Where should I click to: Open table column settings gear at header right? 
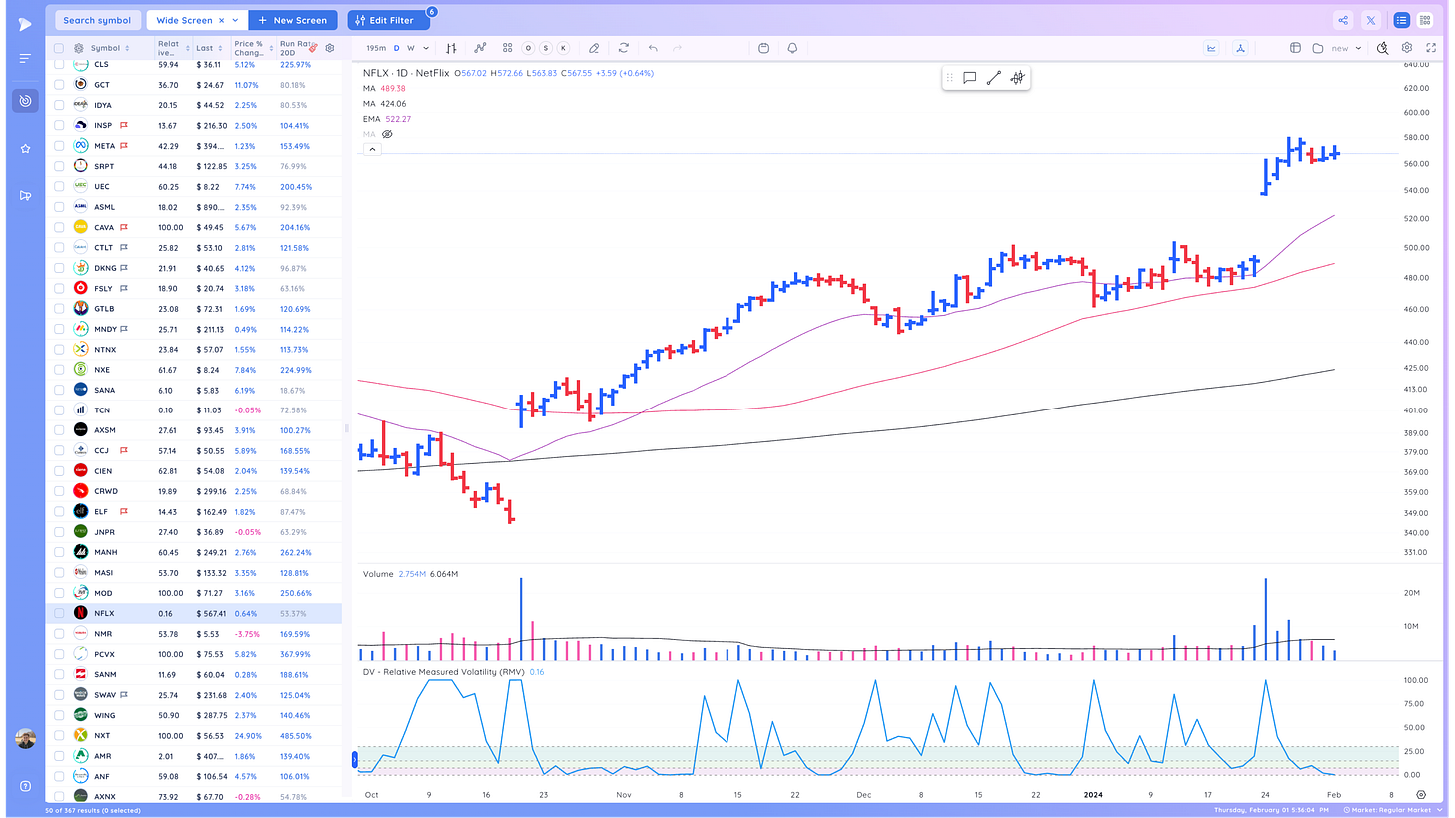[x=330, y=47]
